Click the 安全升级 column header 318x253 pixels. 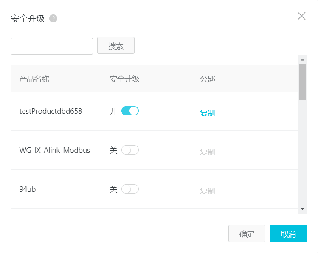pos(124,79)
